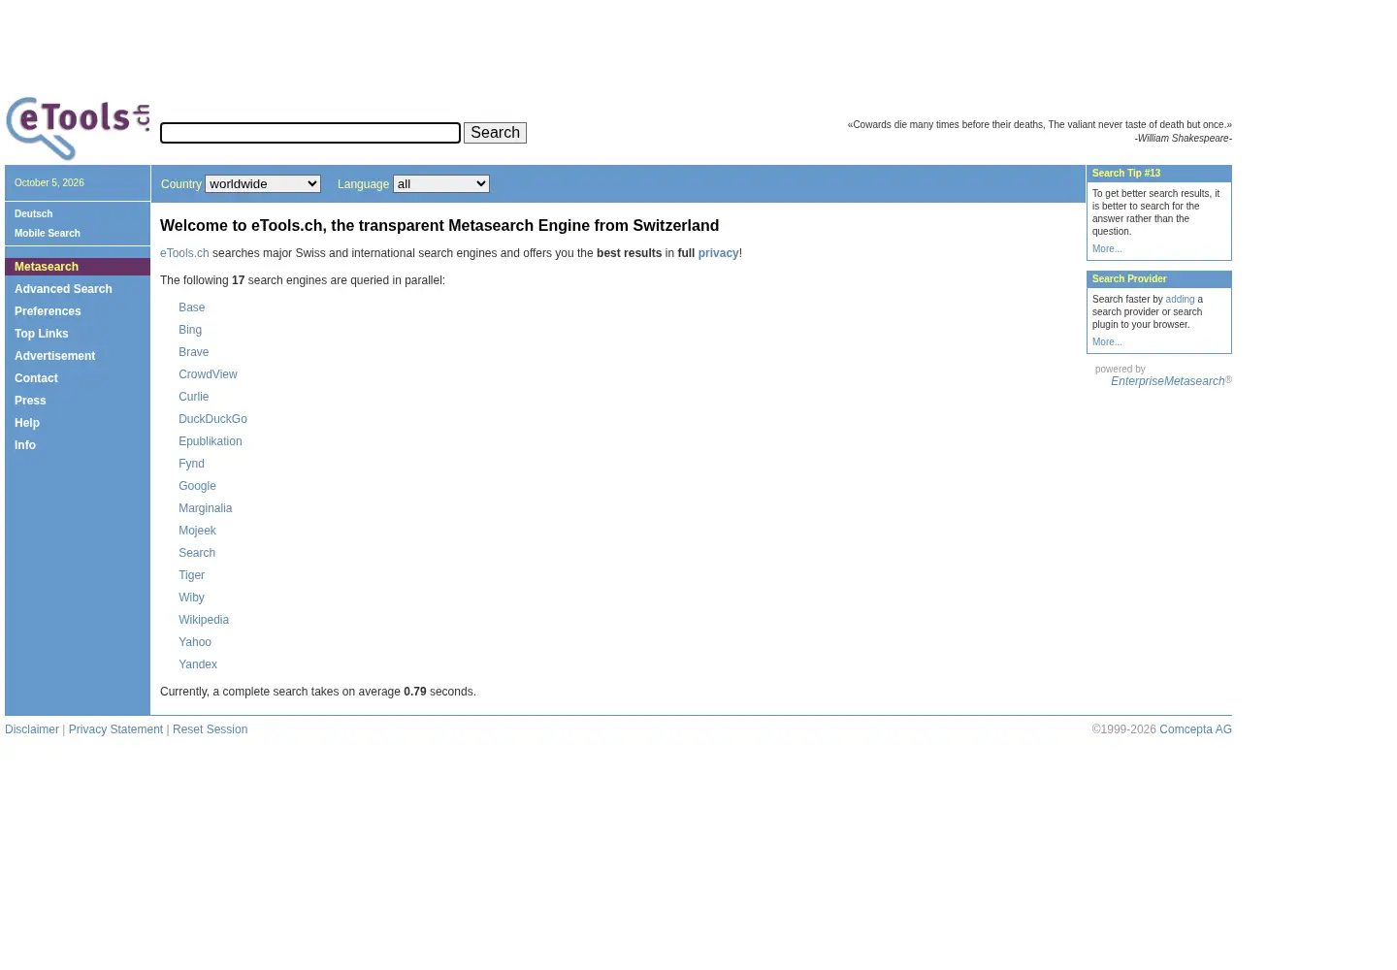
Task: Open Advertisement page from sidebar
Action: (x=55, y=356)
